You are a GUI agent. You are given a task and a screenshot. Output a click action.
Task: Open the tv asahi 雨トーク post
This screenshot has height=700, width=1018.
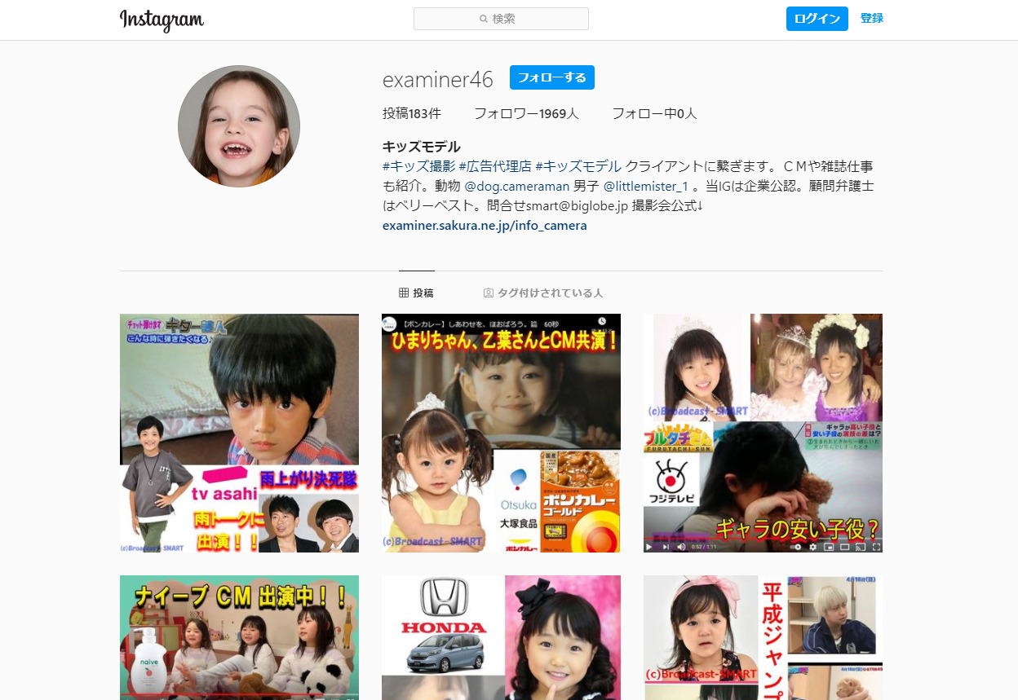point(239,433)
